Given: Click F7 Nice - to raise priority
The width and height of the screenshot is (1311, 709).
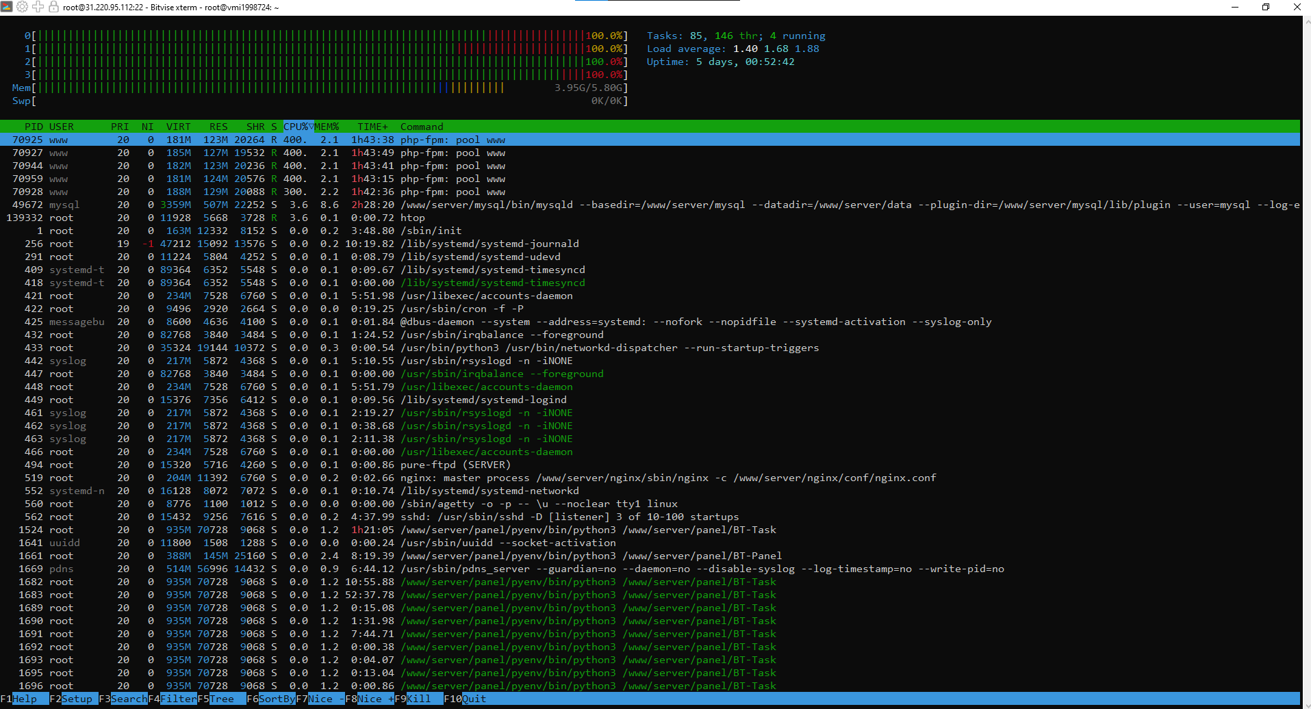Looking at the screenshot, I should (x=326, y=699).
